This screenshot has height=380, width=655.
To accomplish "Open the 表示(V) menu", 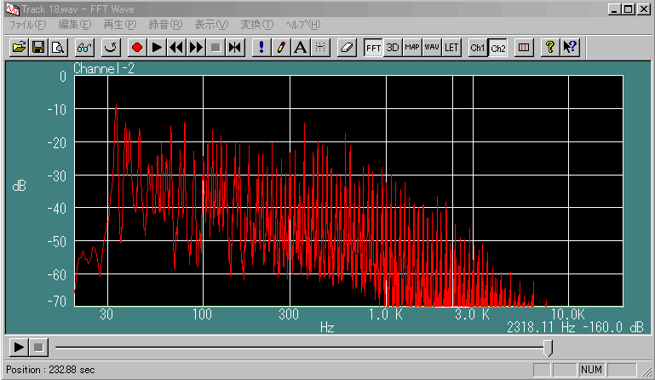I will 210,24.
